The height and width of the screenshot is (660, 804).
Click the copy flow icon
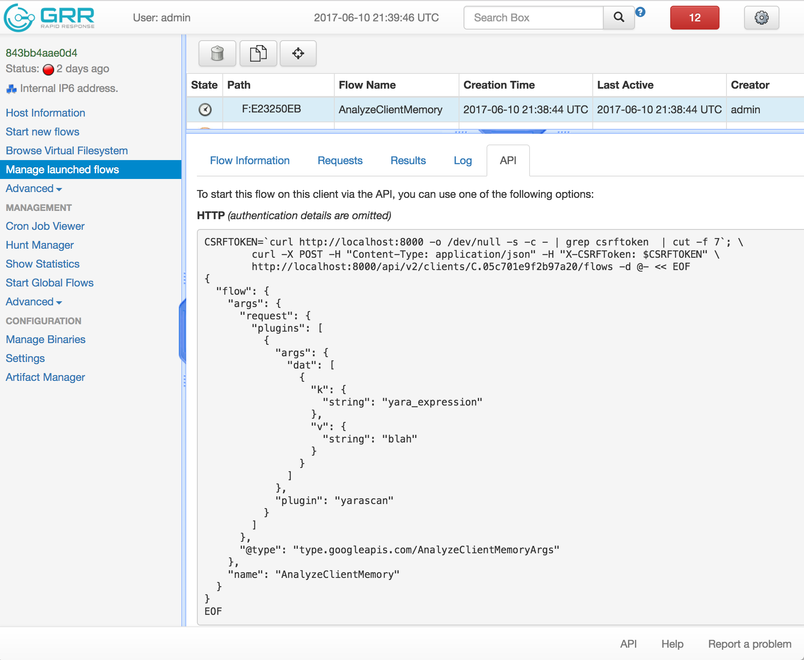(x=258, y=53)
